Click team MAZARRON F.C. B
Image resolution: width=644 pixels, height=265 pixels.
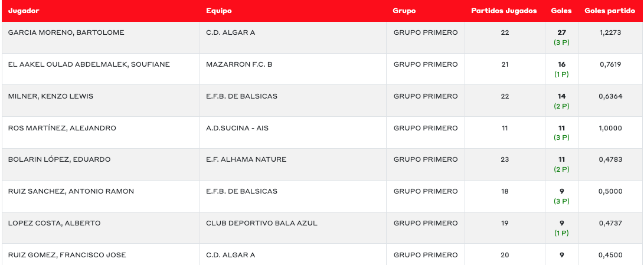[239, 64]
